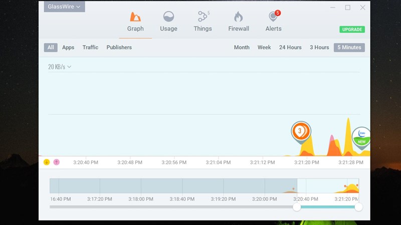Switch graph range to 5 Minutes

coord(349,47)
